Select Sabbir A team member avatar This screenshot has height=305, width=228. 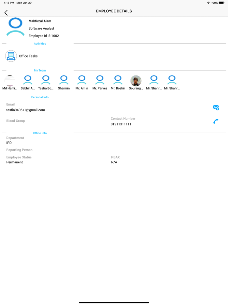(x=28, y=80)
